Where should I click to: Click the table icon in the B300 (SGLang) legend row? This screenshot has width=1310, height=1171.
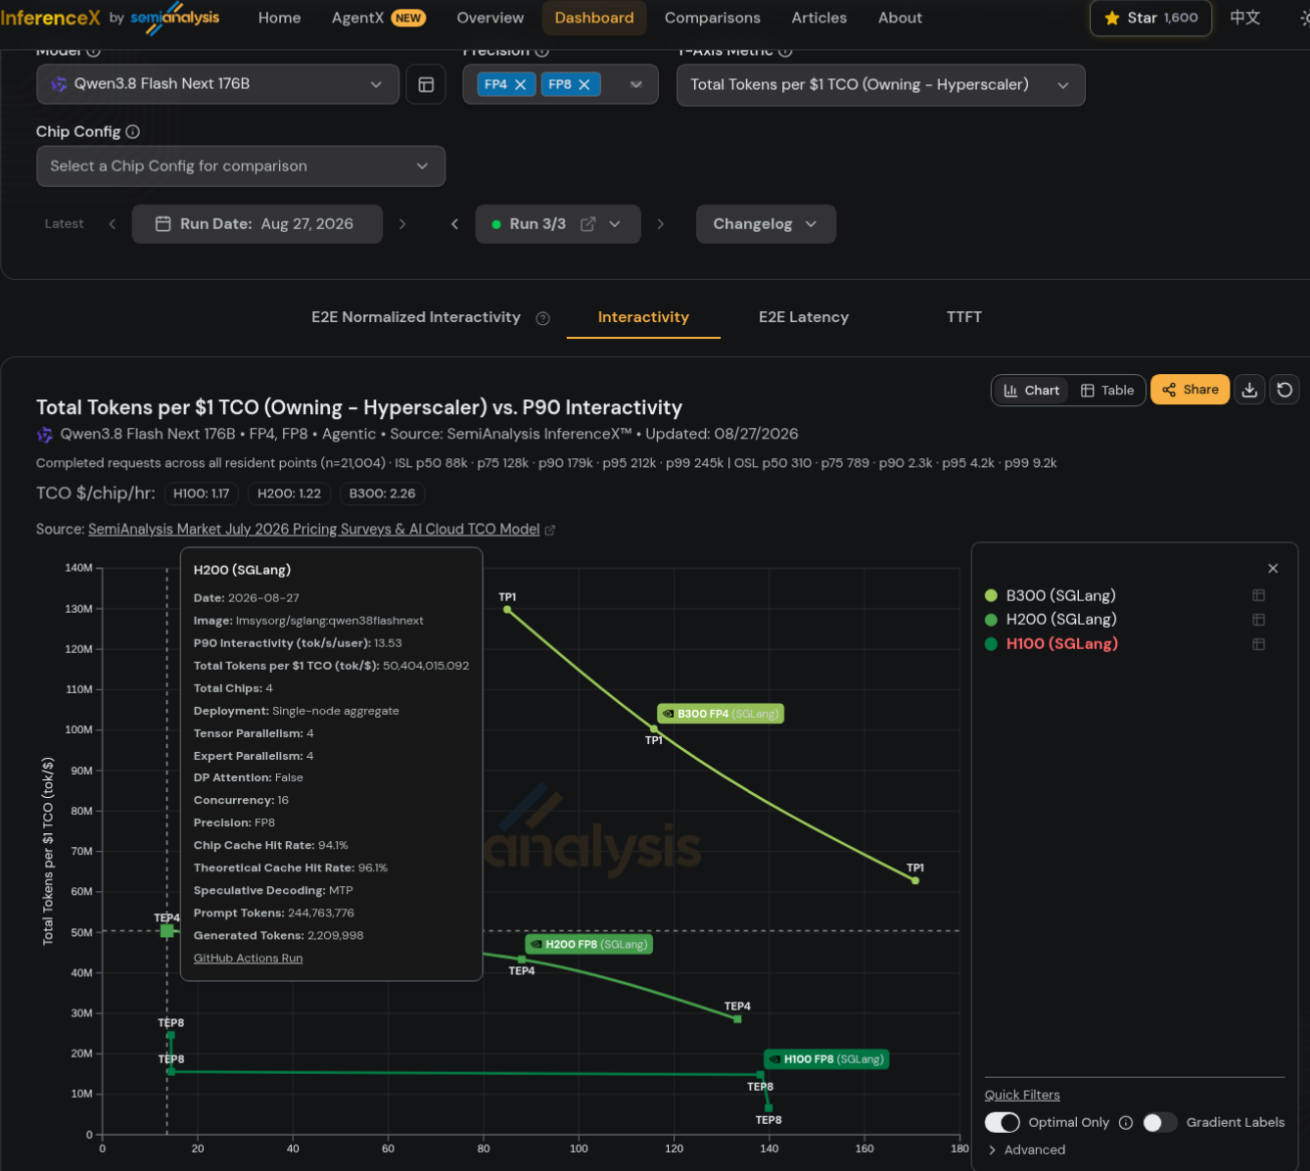tap(1259, 595)
